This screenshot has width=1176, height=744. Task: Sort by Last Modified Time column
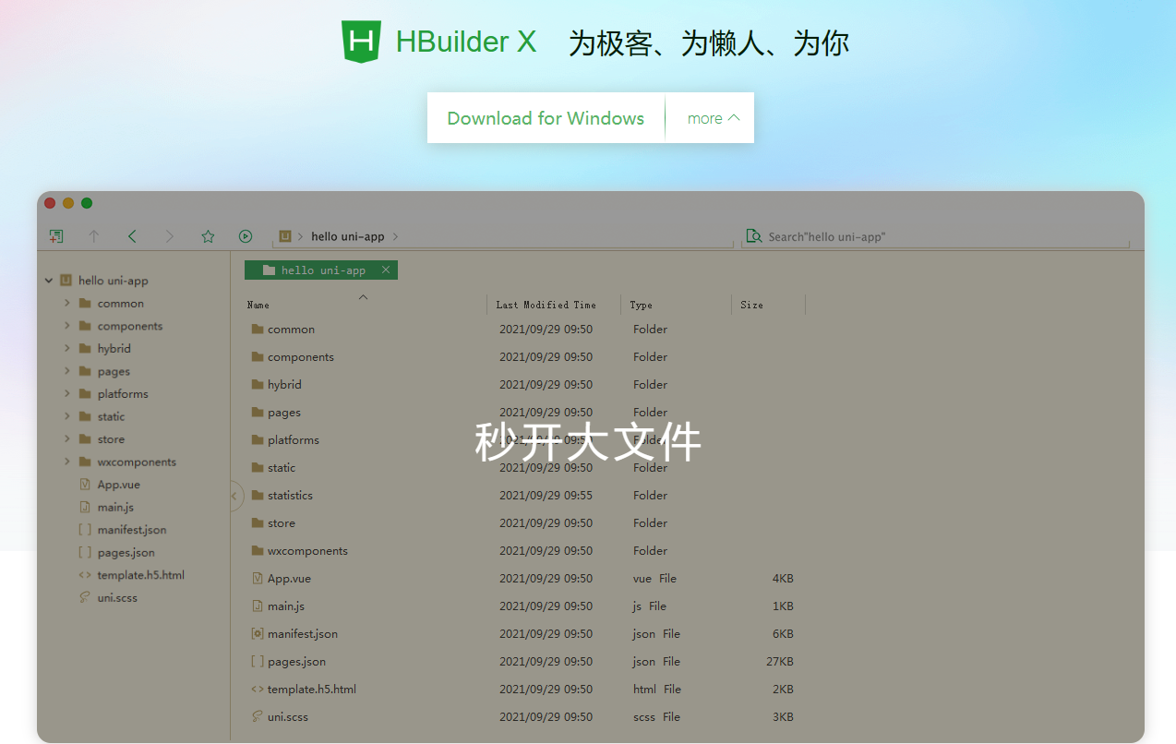[x=546, y=305]
